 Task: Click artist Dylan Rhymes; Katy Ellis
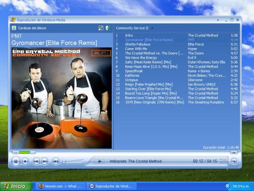pyautogui.click(x=206, y=62)
